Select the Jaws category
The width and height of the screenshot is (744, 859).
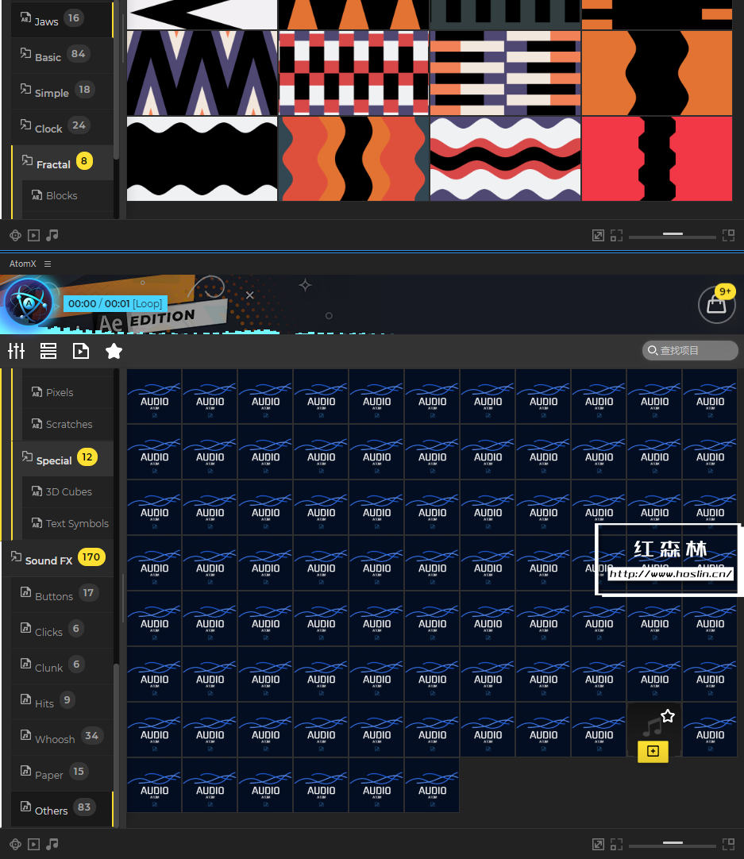tap(62, 20)
